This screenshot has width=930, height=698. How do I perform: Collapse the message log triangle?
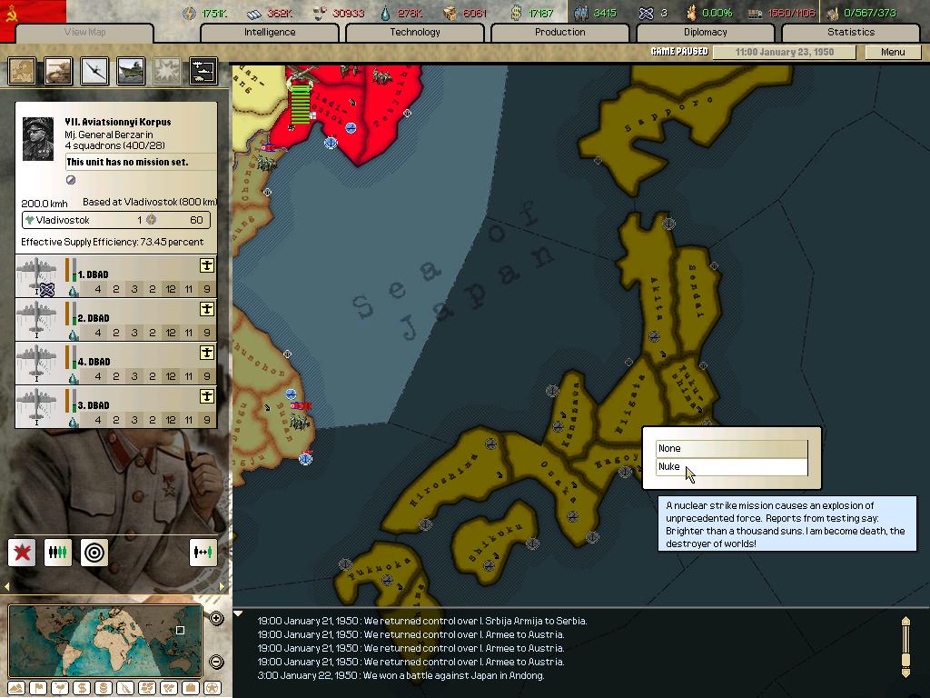pos(238,613)
